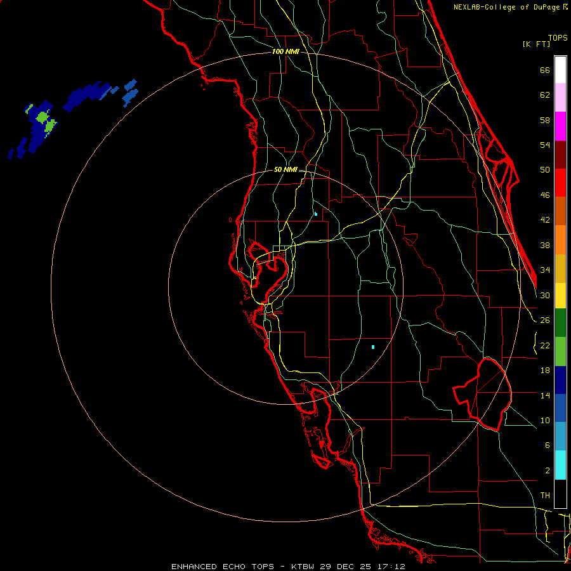
Task: Pick the light green legend swatch
Action: tap(560, 351)
